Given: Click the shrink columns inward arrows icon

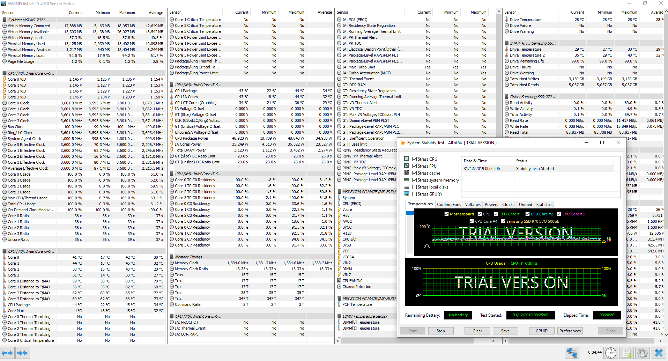Looking at the screenshot, I should point(22,353).
